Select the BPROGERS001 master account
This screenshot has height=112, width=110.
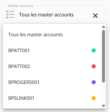(x=52, y=82)
